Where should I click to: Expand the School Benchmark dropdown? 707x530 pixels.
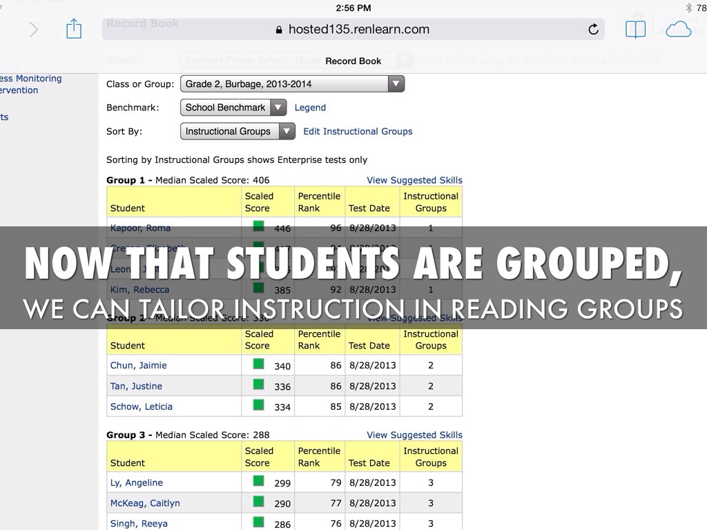point(233,108)
